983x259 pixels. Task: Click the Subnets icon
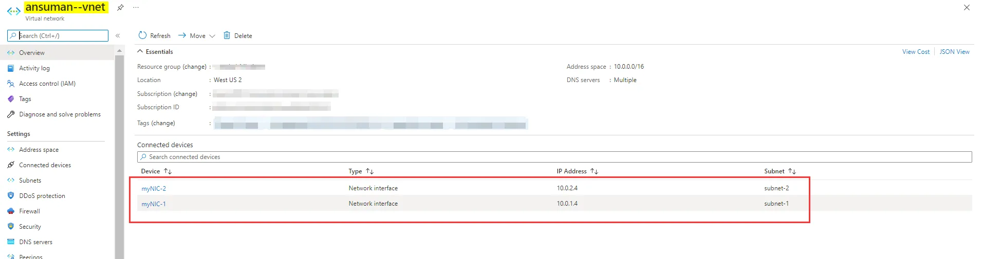11,181
